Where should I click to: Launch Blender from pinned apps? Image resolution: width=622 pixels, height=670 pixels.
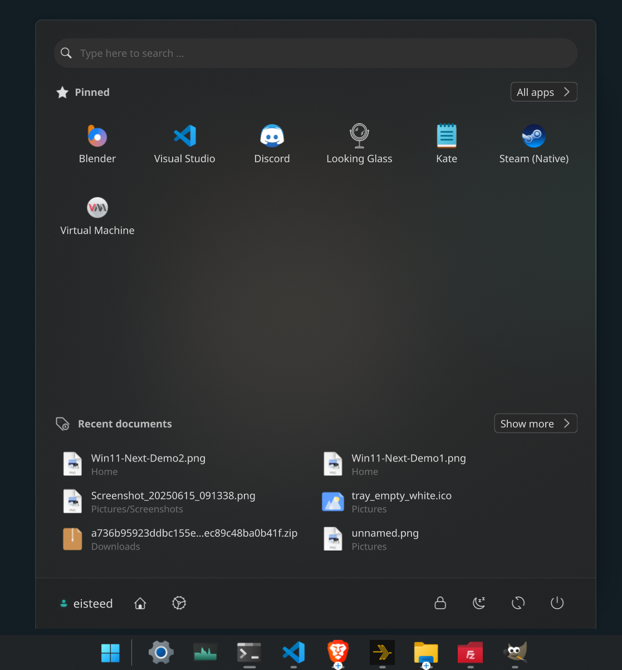coord(97,144)
